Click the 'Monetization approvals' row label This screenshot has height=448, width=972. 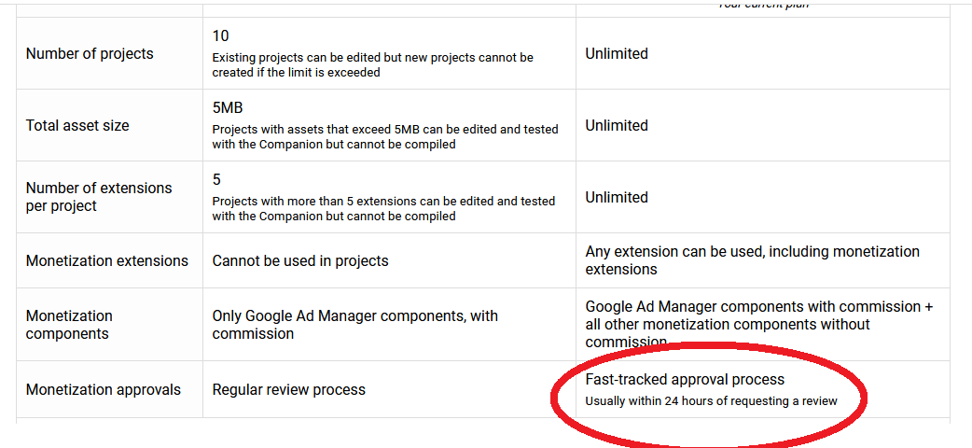point(104,390)
